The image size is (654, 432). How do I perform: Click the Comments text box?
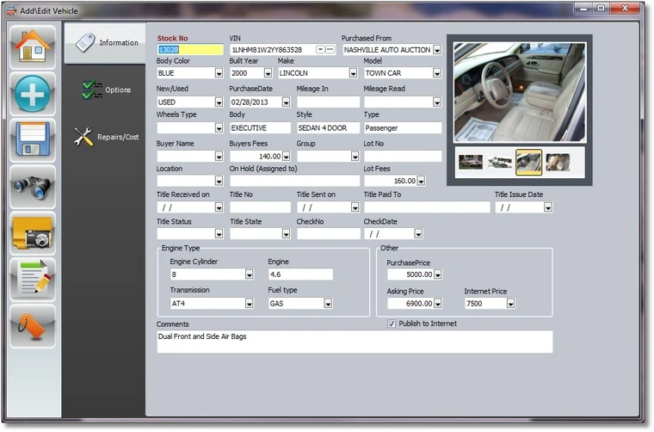(x=353, y=342)
